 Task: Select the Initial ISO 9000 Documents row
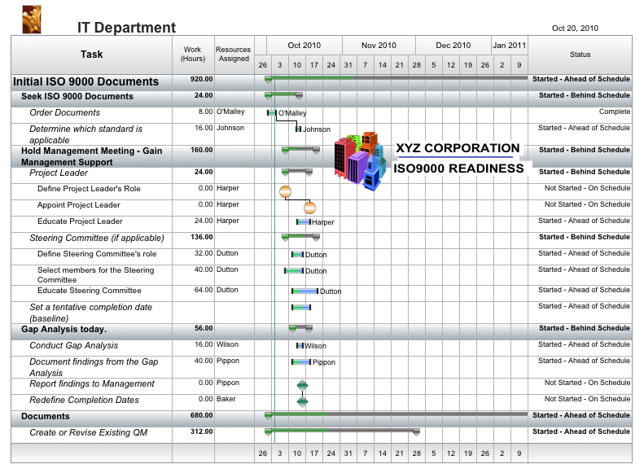tap(85, 81)
